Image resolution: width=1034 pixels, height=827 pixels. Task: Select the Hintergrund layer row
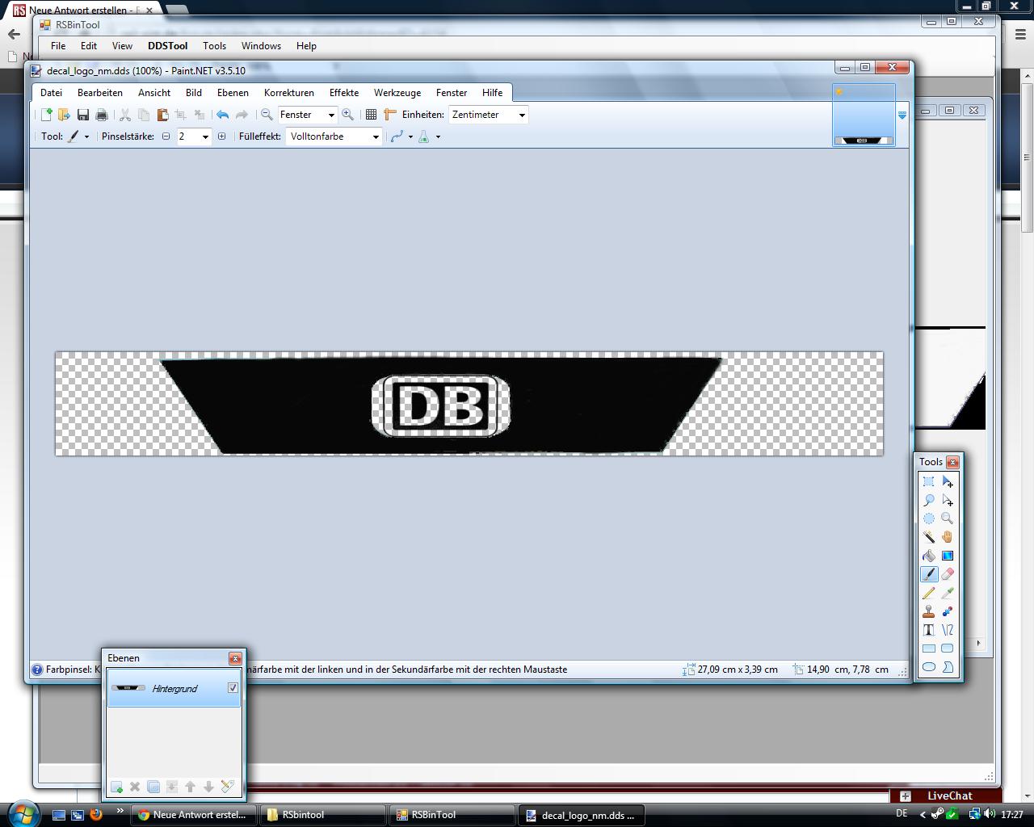[x=174, y=688]
